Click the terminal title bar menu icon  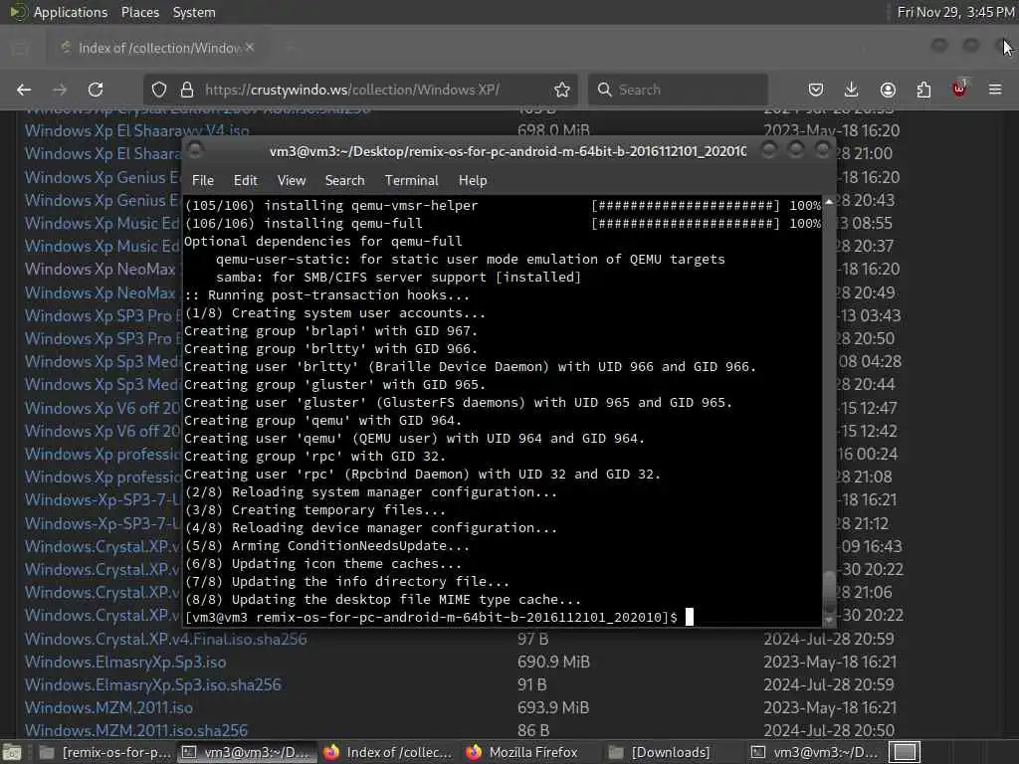[x=194, y=150]
